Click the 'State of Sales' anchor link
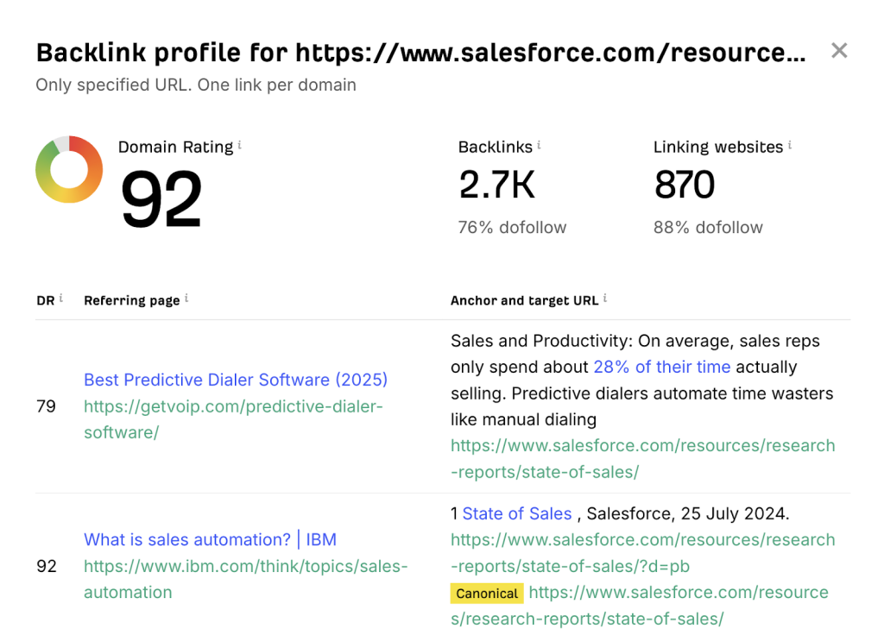Viewport: 884px width, 635px height. click(517, 514)
